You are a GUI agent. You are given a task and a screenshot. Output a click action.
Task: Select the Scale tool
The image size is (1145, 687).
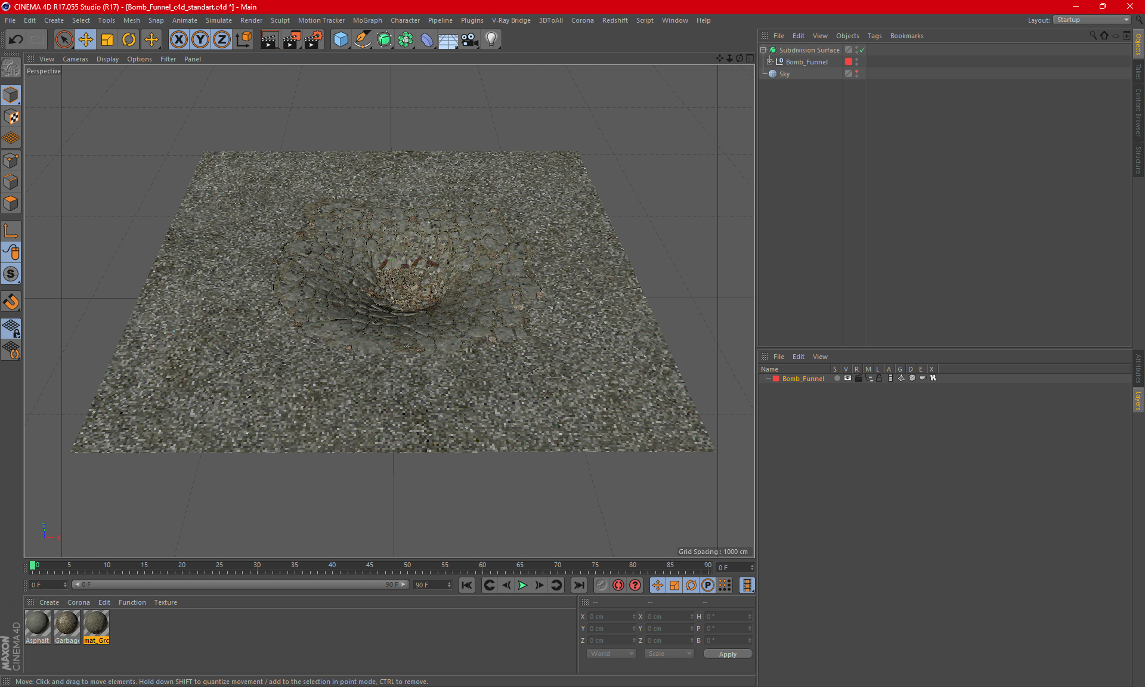107,39
